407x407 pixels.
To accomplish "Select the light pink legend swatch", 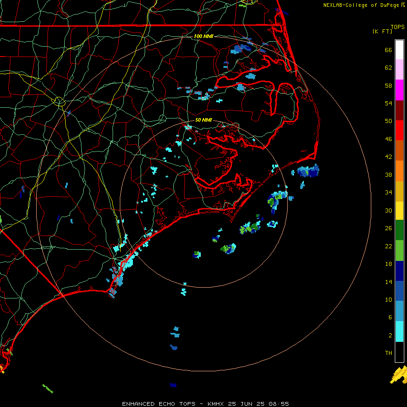I will [399, 70].
